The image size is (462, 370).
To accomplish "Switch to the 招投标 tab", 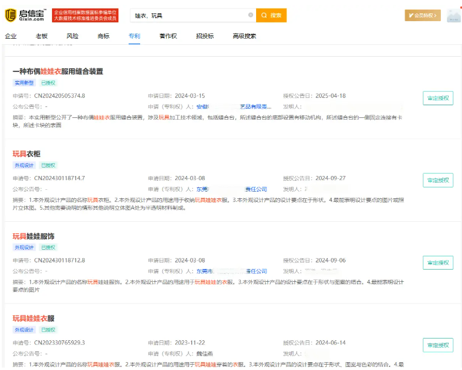I will [205, 36].
